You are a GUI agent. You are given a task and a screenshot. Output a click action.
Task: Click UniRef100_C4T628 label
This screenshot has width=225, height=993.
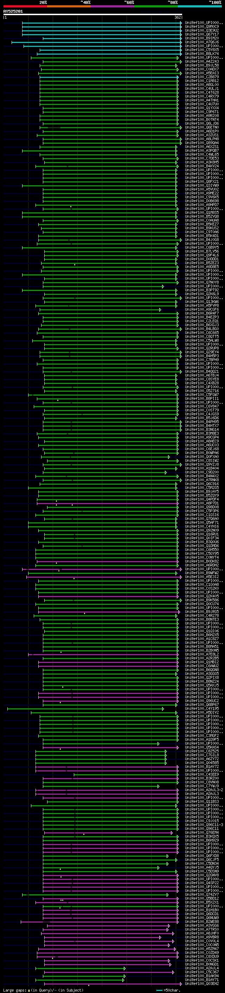202,93
